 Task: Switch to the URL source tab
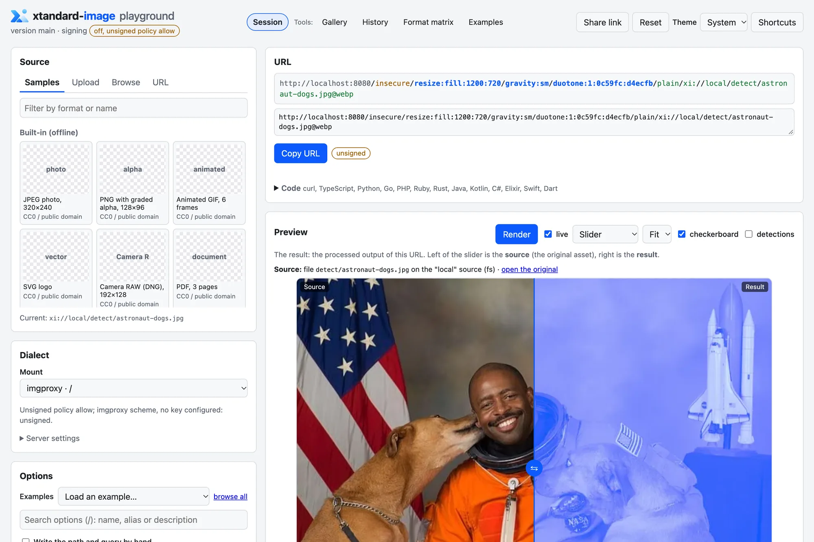[160, 83]
